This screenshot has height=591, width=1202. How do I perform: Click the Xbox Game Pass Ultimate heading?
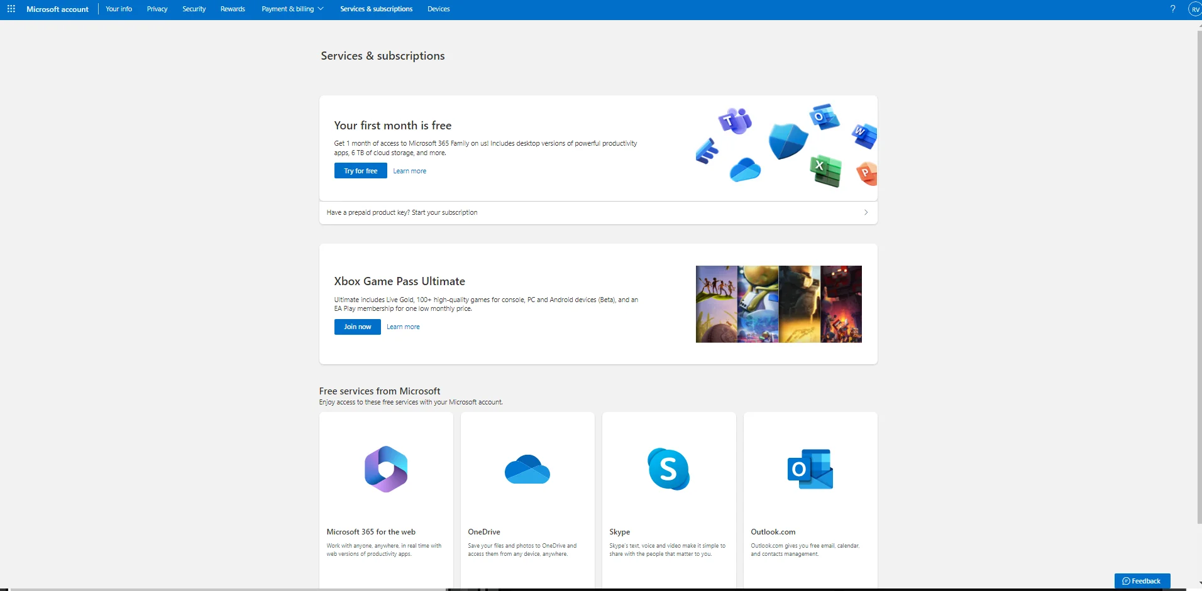(x=400, y=281)
